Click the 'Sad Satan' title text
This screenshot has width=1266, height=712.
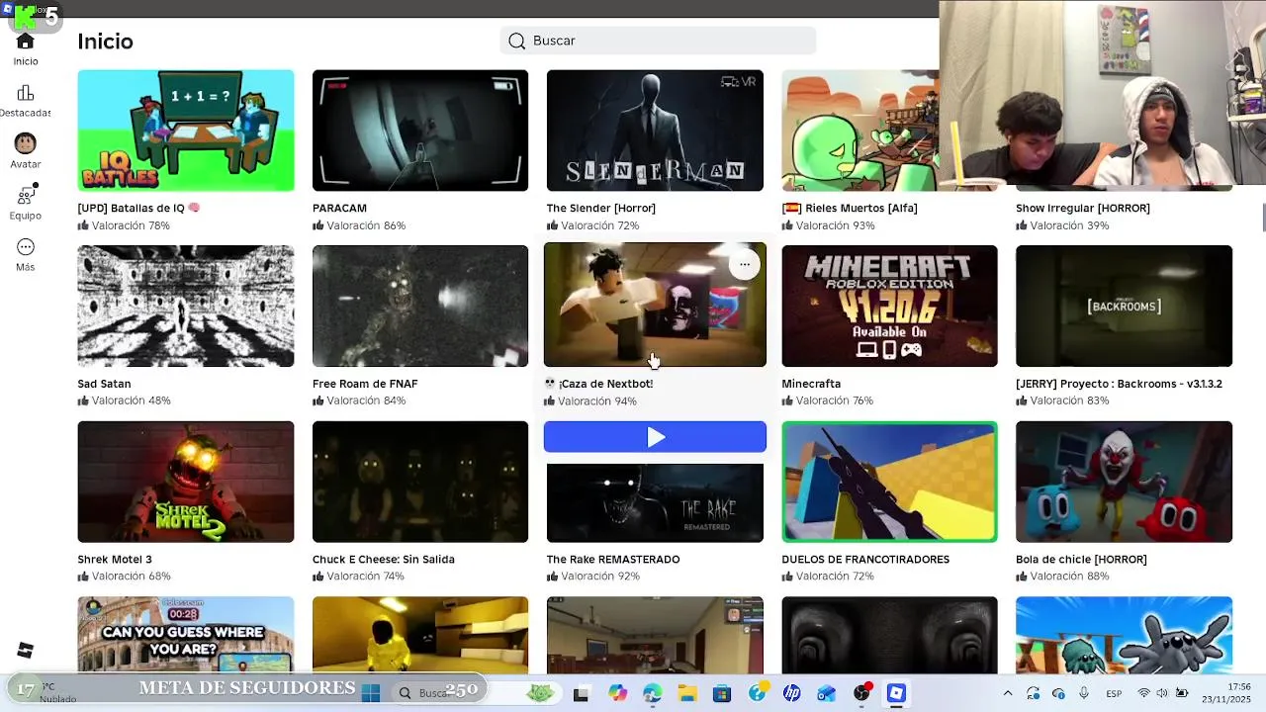pos(104,384)
